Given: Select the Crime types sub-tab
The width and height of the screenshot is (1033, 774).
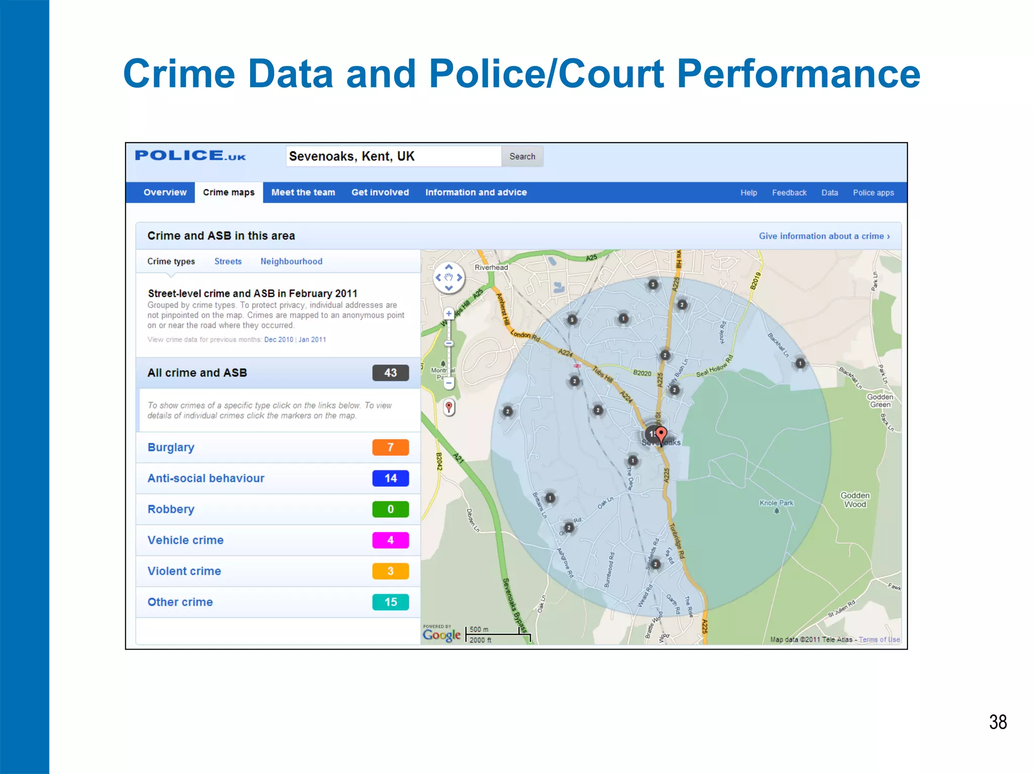Looking at the screenshot, I should point(171,262).
